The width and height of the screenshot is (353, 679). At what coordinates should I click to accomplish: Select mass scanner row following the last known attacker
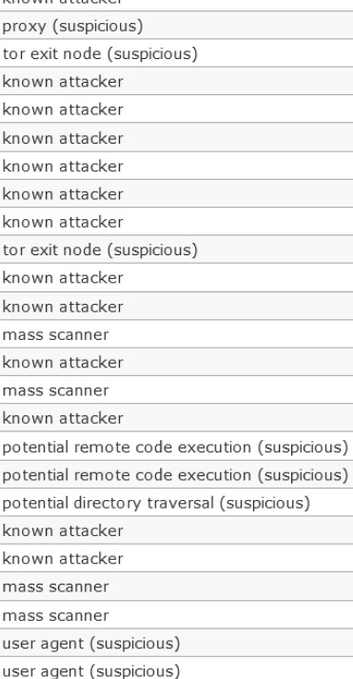(x=177, y=587)
